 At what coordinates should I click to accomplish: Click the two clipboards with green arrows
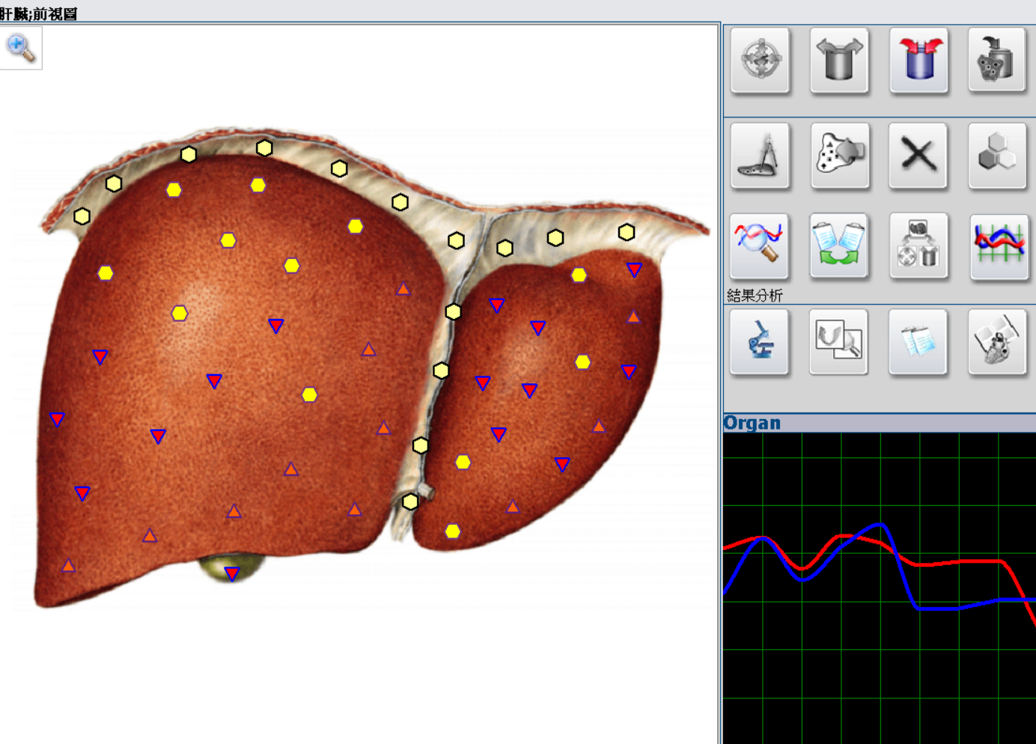(x=839, y=246)
